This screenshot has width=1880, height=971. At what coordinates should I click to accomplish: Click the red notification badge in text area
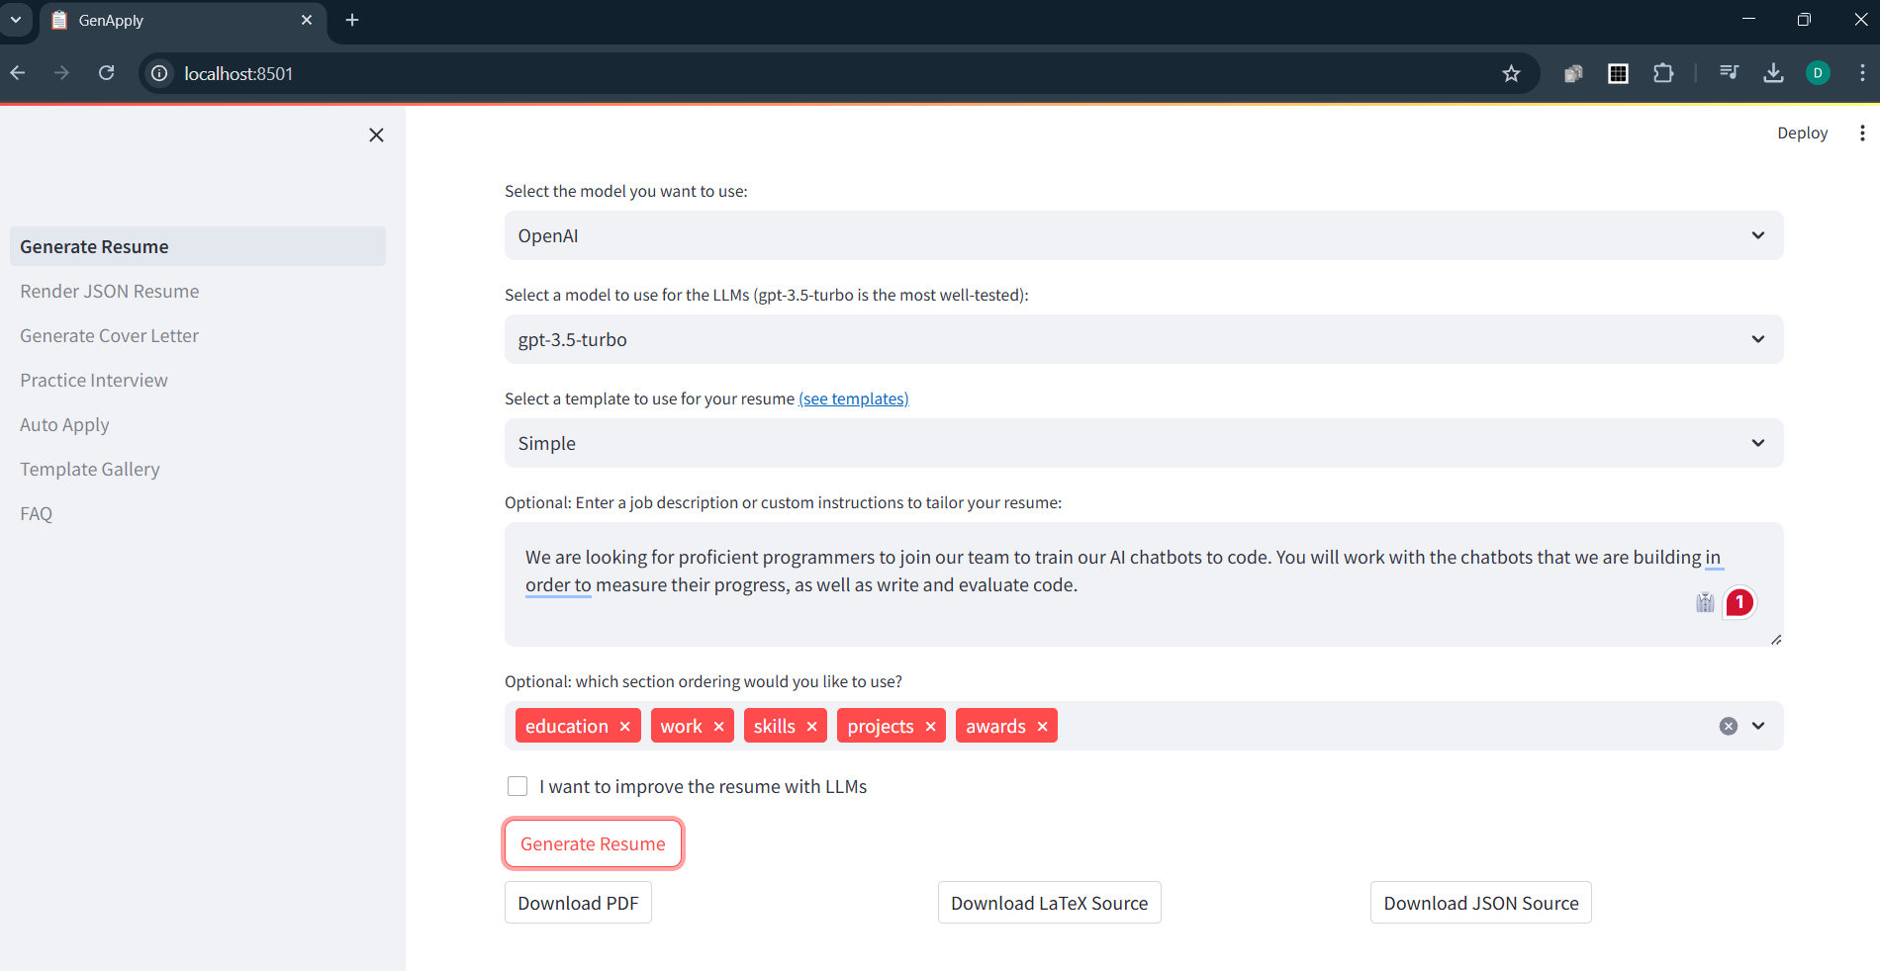(x=1739, y=602)
